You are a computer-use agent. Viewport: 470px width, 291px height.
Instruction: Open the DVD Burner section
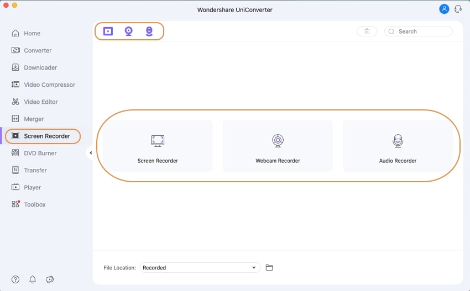[34, 153]
